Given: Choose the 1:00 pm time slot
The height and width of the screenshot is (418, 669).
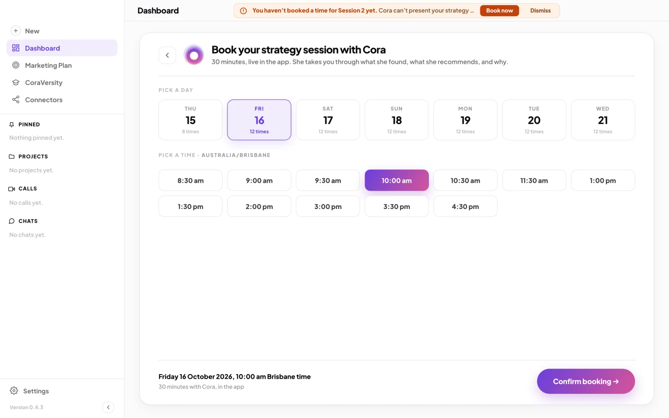Looking at the screenshot, I should 603,181.
